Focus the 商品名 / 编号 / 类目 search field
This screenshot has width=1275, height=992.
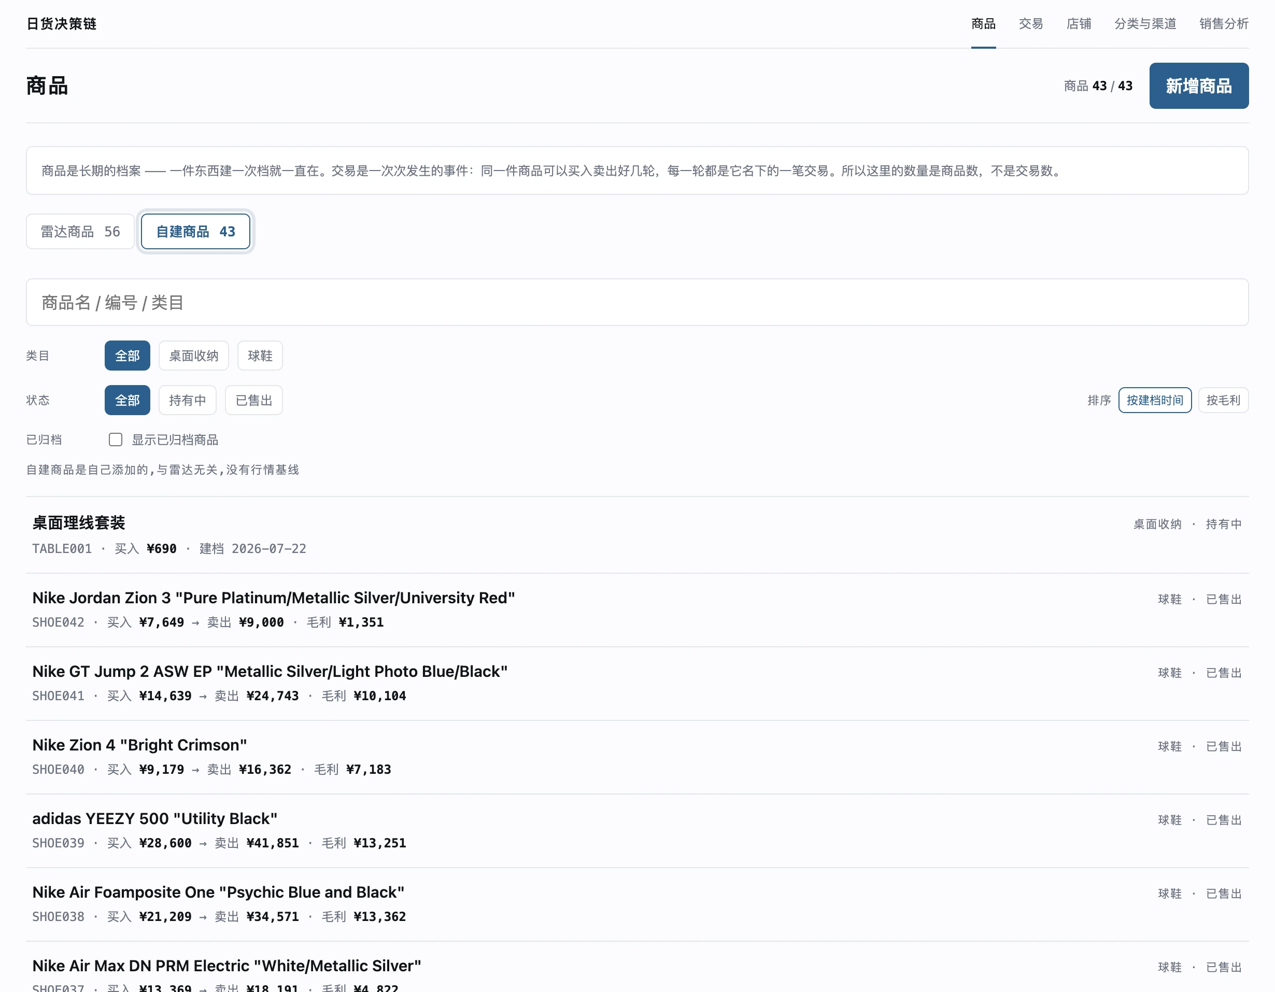(637, 303)
